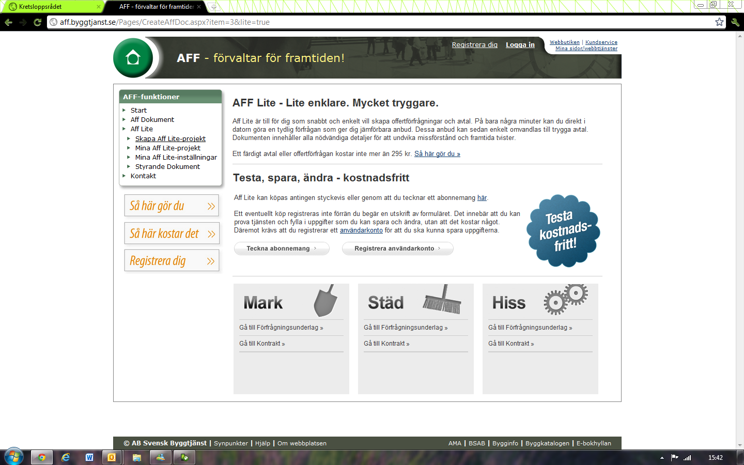Open the BSAB footer link
The width and height of the screenshot is (744, 465).
point(477,443)
